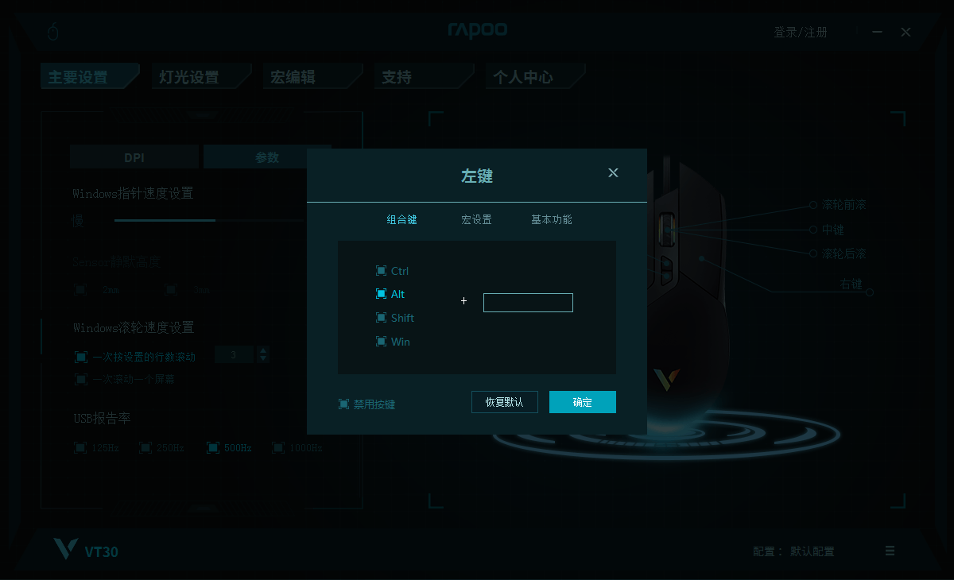Check the 禁用按键 option
The width and height of the screenshot is (954, 580).
point(343,404)
